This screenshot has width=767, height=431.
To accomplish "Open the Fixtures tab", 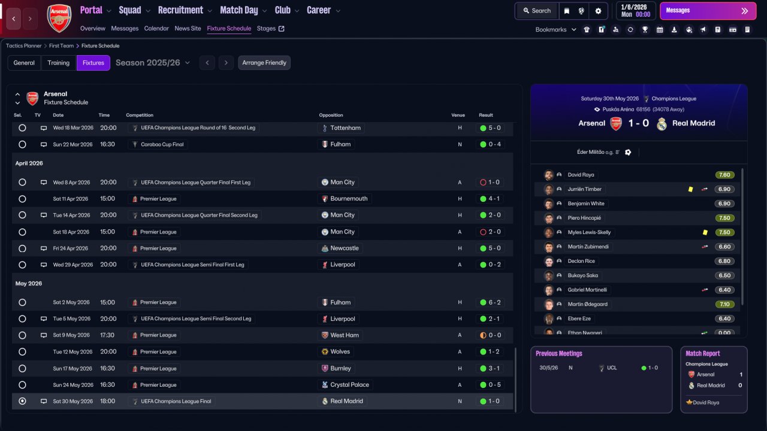I will tap(93, 63).
